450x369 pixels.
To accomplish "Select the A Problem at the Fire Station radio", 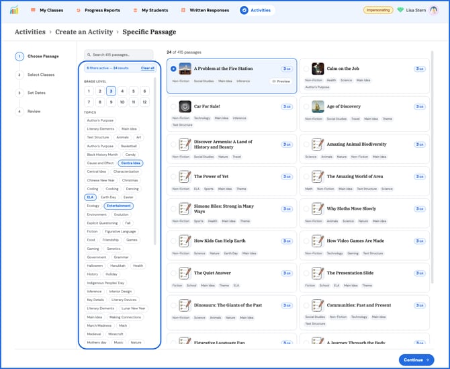I will (x=173, y=69).
